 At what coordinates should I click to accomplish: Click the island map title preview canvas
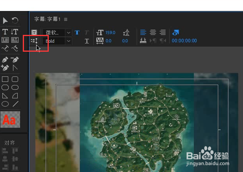pyautogui.click(x=137, y=123)
